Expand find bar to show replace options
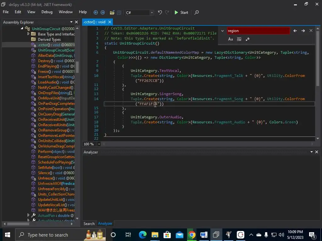Image resolution: width=322 pixels, height=241 pixels. [222, 31]
